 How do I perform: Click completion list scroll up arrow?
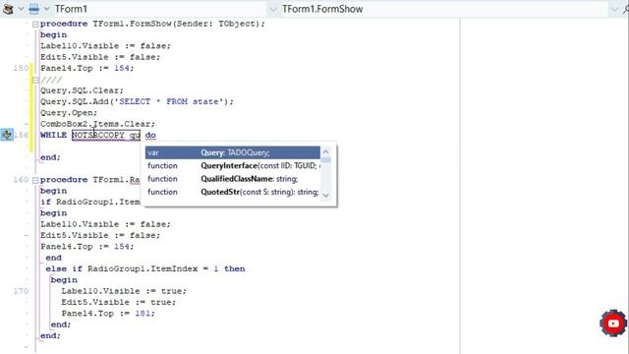(325, 152)
